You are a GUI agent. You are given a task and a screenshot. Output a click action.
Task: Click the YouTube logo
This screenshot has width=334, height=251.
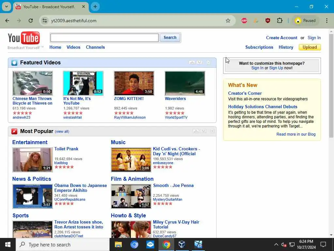23,38
